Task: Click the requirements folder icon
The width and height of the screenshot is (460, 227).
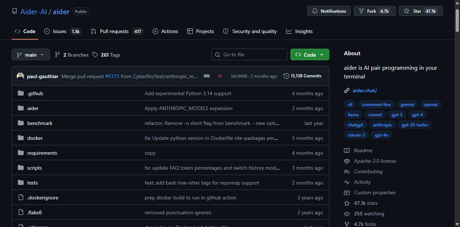Action: (x=21, y=153)
